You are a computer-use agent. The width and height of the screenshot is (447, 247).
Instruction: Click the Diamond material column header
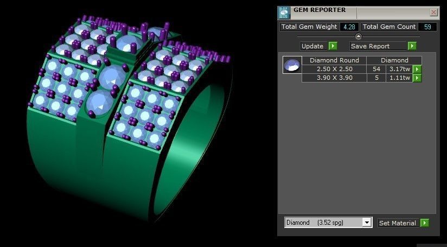coord(394,60)
